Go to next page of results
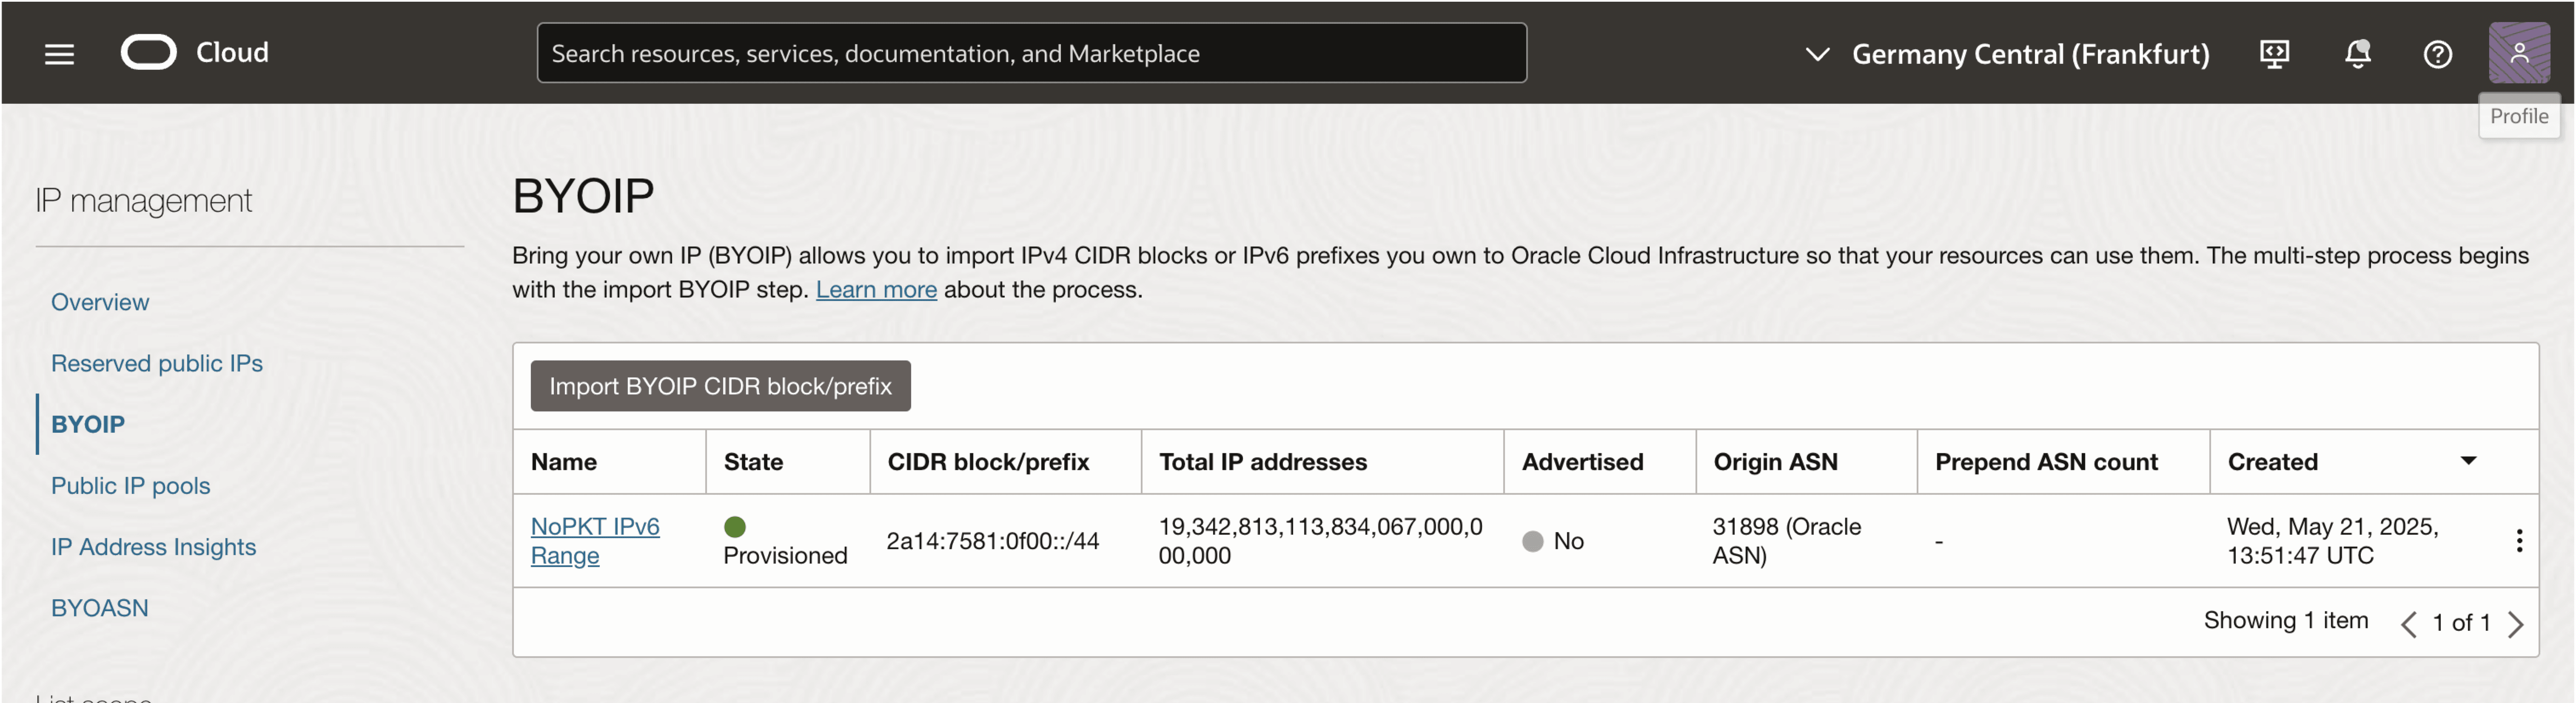The height and width of the screenshot is (703, 2576). click(x=2515, y=623)
